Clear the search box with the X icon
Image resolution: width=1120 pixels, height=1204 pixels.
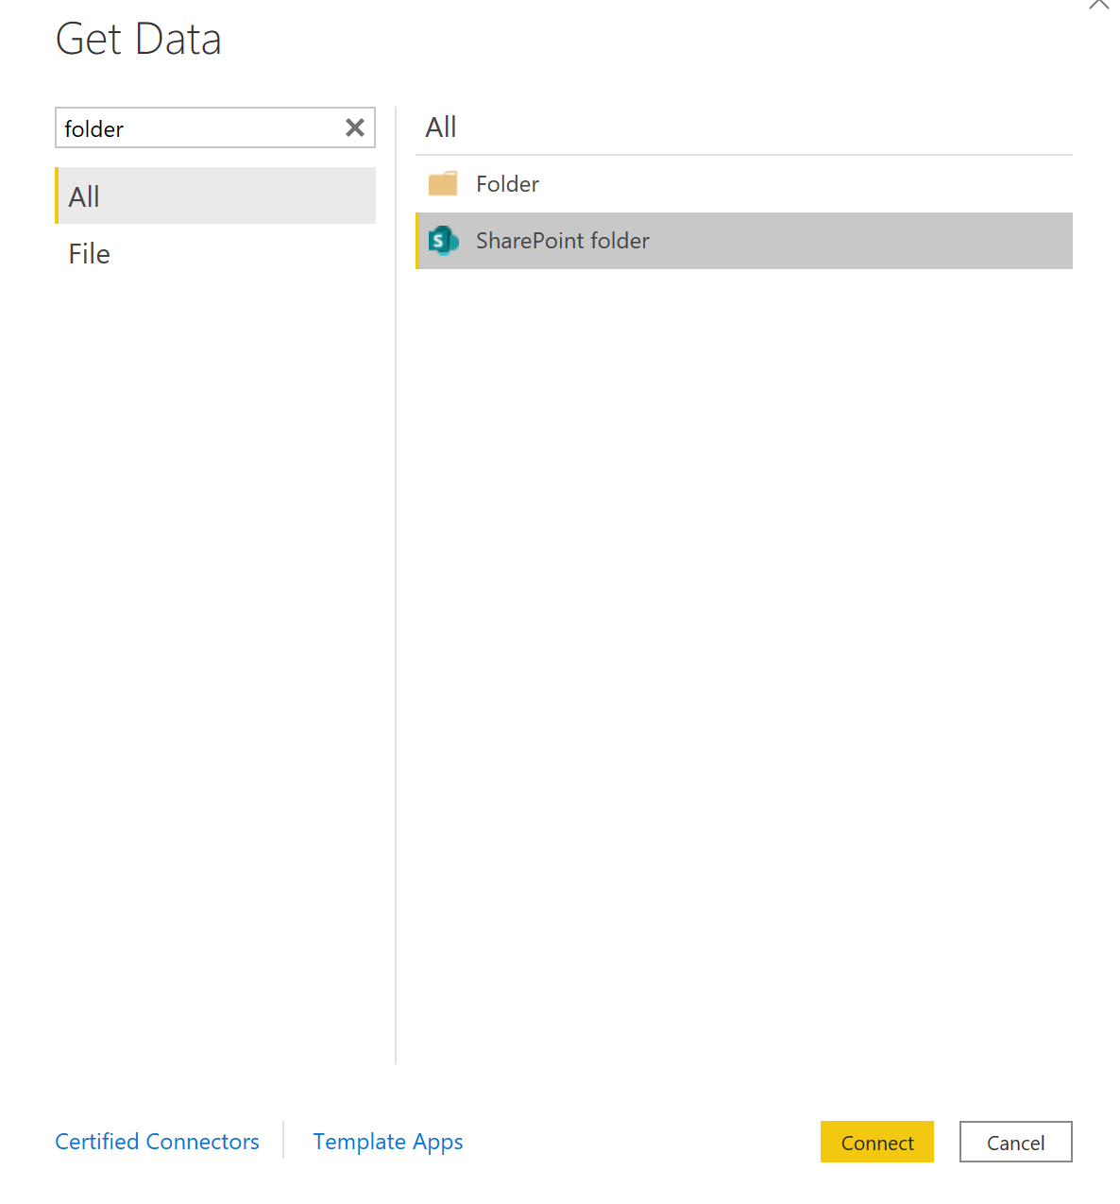355,127
